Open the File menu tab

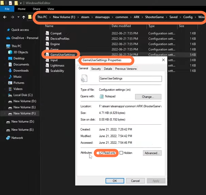point(7,9)
